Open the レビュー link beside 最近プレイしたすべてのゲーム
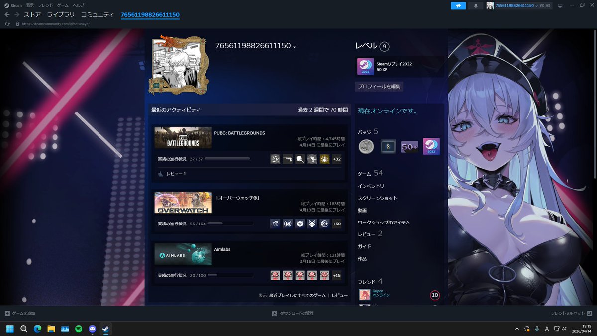The width and height of the screenshot is (597, 336). click(x=340, y=295)
